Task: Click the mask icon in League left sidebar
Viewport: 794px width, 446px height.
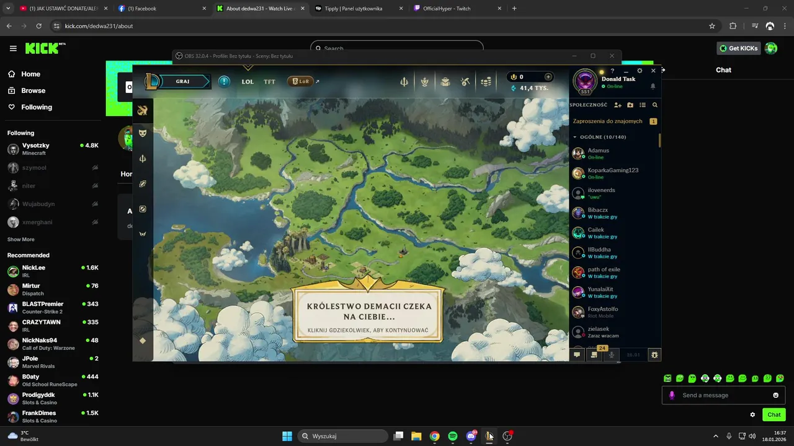Action: [x=143, y=133]
